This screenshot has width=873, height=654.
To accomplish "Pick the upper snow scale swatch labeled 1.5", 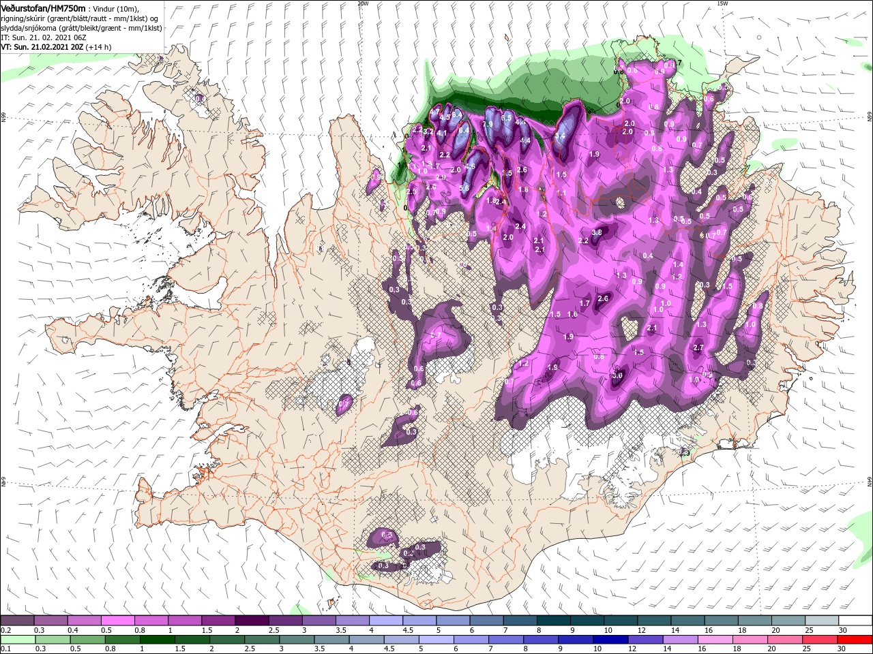I will pos(218,621).
